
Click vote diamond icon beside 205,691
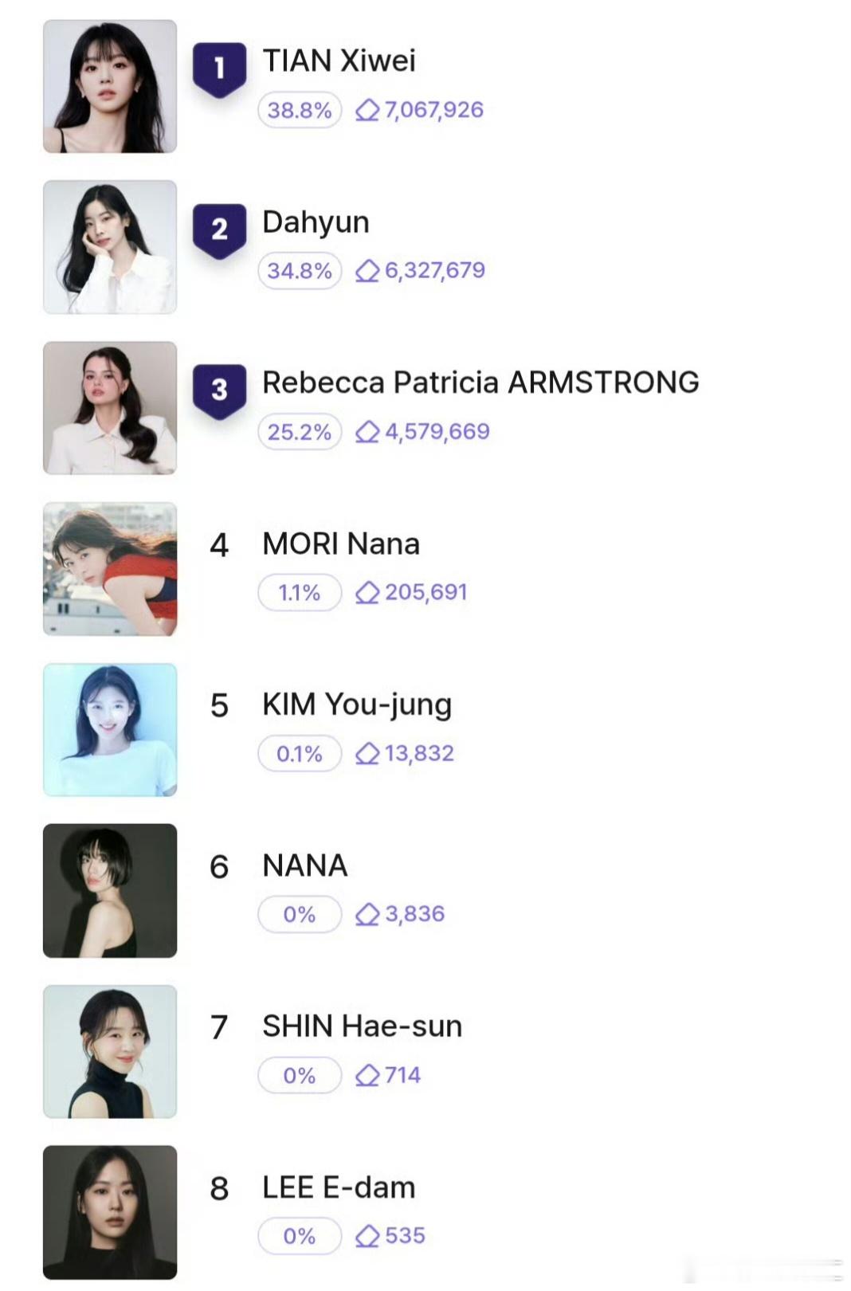pyautogui.click(x=367, y=593)
